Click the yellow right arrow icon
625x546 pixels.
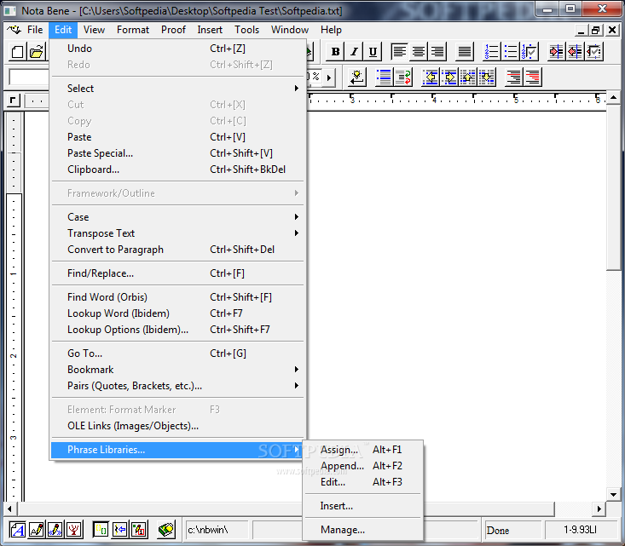[449, 78]
